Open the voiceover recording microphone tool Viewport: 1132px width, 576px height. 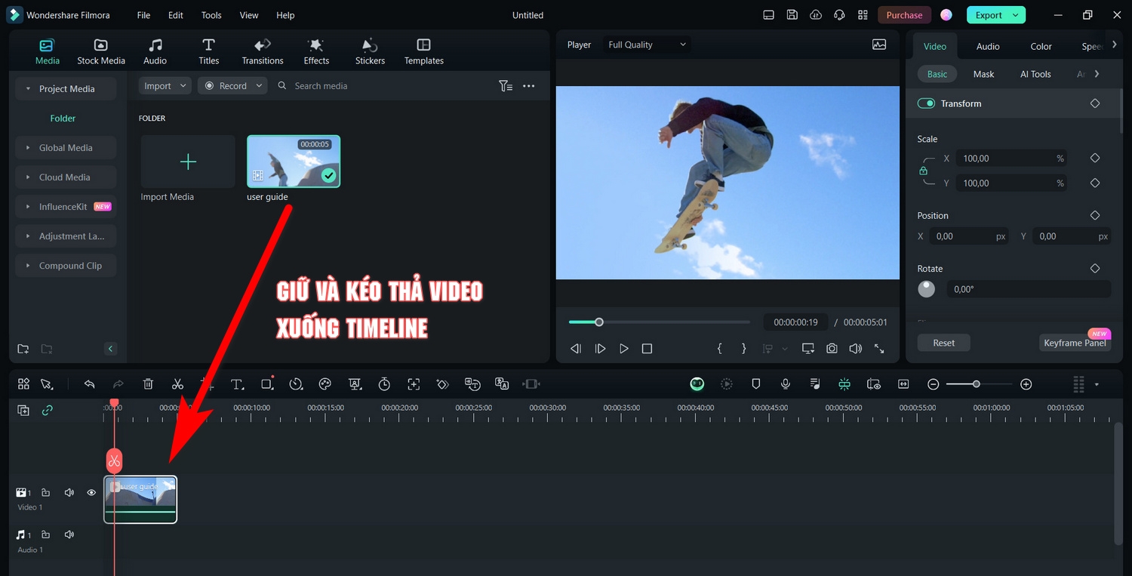(786, 383)
